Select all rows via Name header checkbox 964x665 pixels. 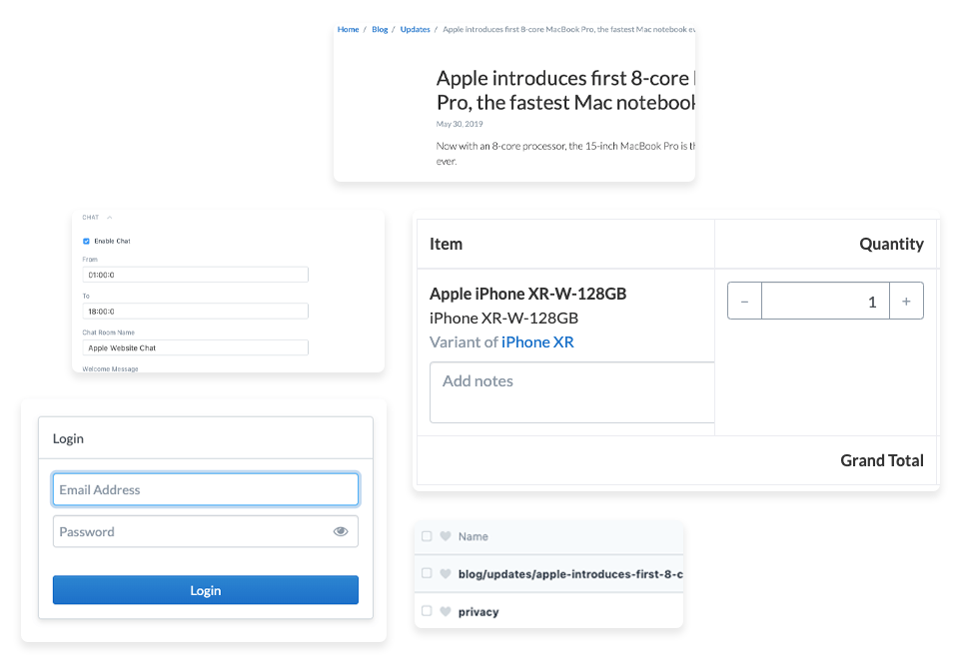(427, 536)
